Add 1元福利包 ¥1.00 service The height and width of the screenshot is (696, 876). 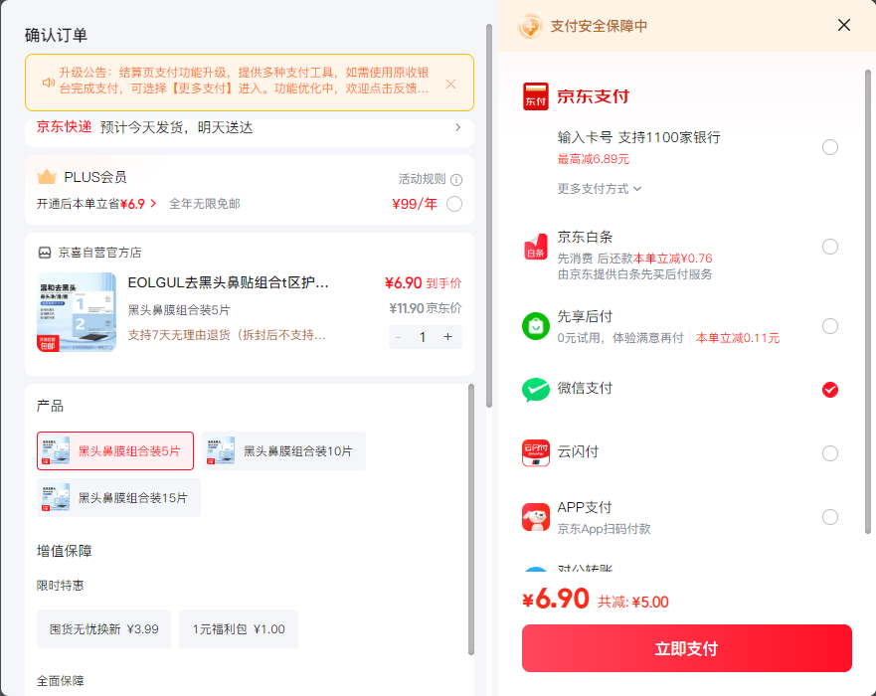pyautogui.click(x=239, y=629)
